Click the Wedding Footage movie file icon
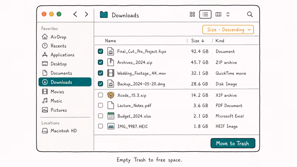Screen dimensions: 297x167 (x=111, y=73)
